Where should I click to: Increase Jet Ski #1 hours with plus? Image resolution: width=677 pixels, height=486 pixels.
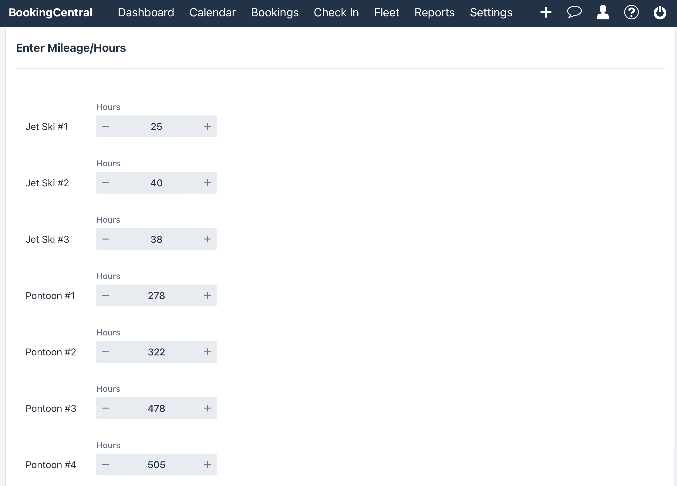207,126
